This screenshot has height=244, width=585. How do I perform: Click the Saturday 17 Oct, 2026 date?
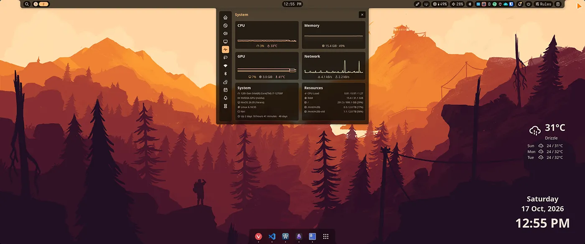tap(542, 204)
